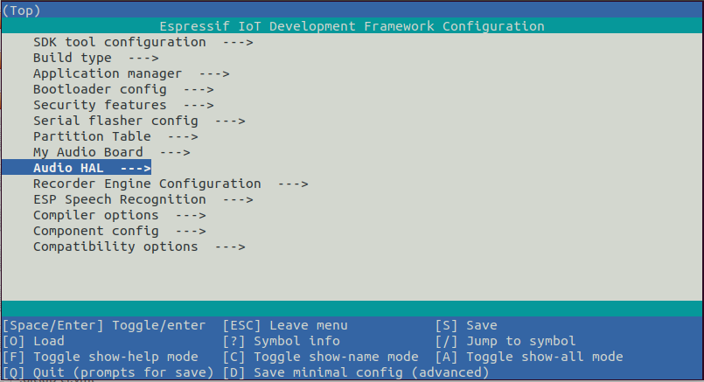The width and height of the screenshot is (704, 382).
Task: Select My Audio Board entry
Action: (x=87, y=152)
